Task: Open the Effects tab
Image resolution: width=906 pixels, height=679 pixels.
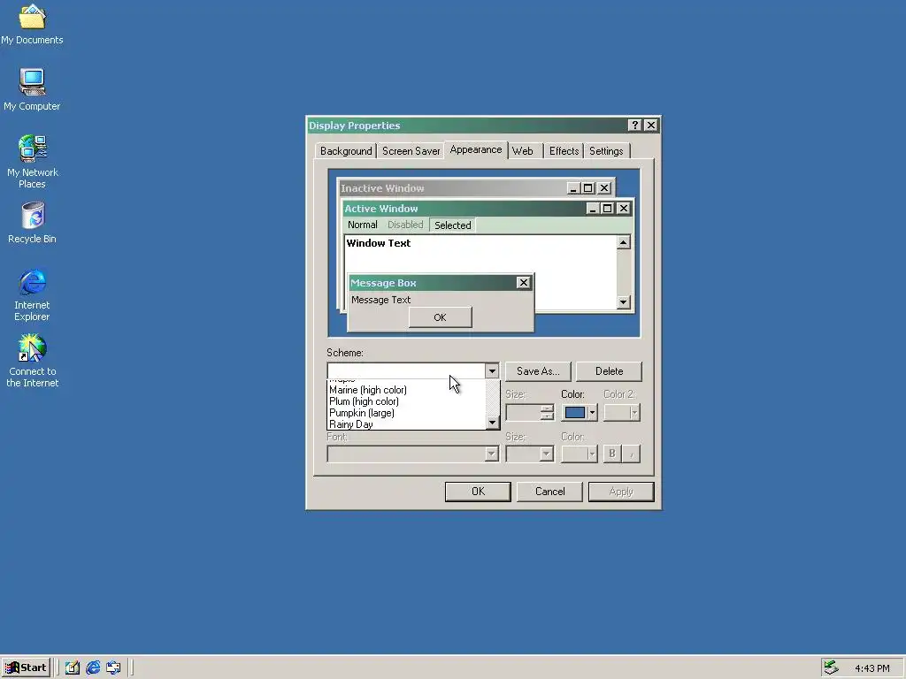Action: pos(564,150)
